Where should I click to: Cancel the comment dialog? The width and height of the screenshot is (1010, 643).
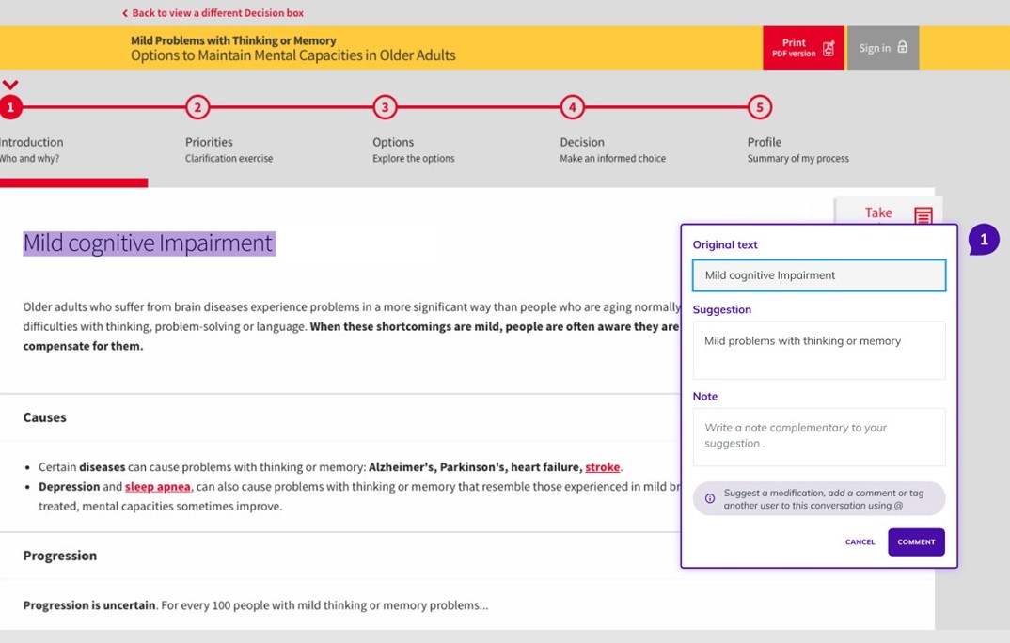[x=860, y=542]
